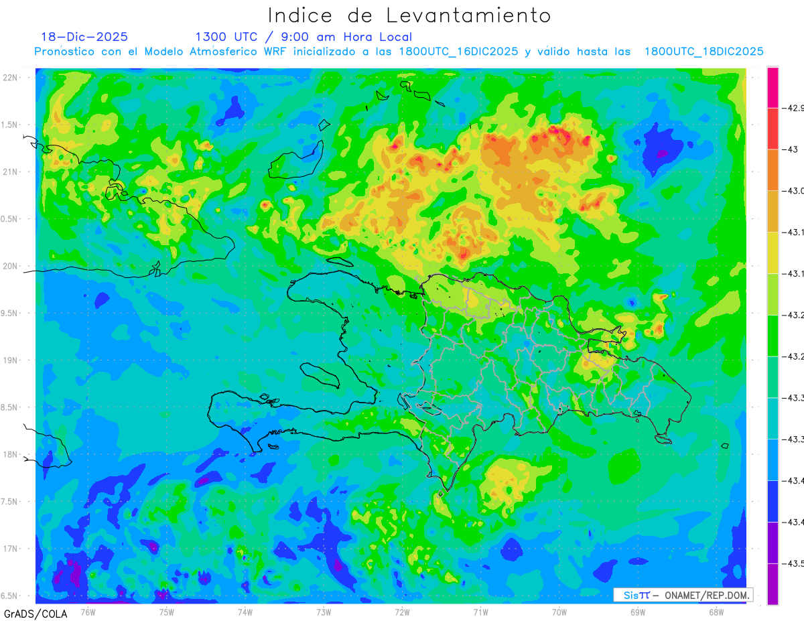Click the "17N" latitude label
The height and width of the screenshot is (621, 804).
click(11, 549)
